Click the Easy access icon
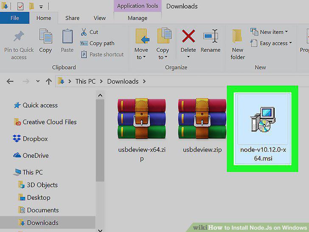Image resolution: width=309 pixels, height=232 pixels. [254, 43]
